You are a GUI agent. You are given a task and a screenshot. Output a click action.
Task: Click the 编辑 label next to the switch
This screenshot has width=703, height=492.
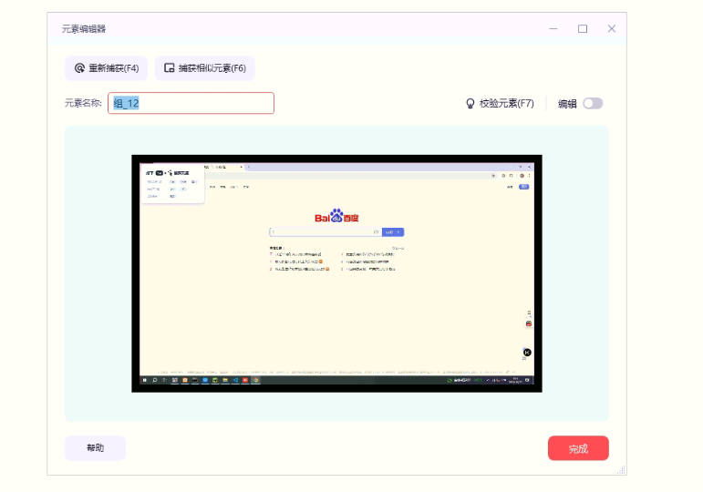coord(567,104)
